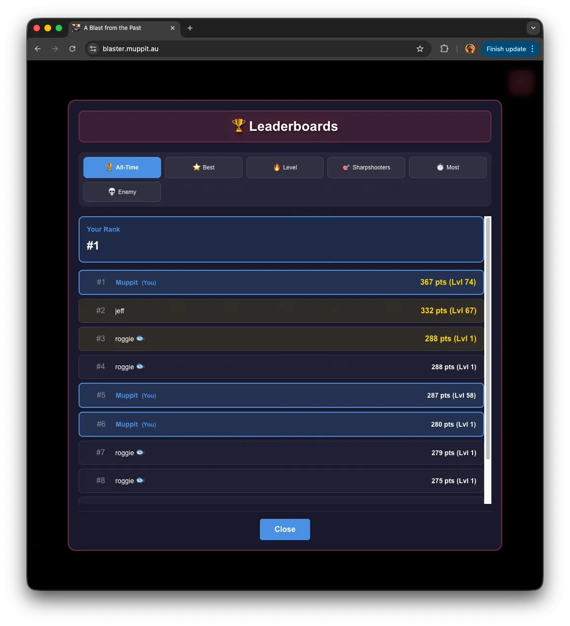Switch to the Best leaderboard tab
Image resolution: width=570 pixels, height=626 pixels.
pos(204,167)
